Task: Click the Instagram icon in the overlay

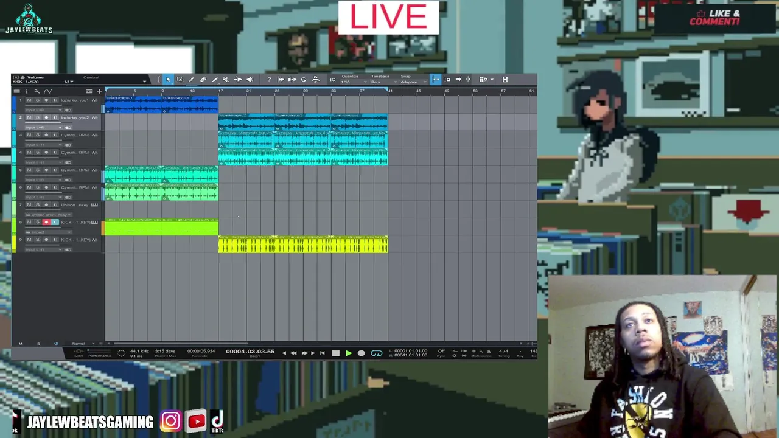Action: (170, 421)
